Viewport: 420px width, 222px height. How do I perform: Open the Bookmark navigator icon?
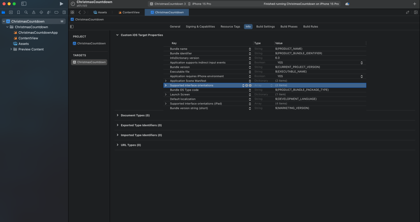pyautogui.click(x=18, y=12)
